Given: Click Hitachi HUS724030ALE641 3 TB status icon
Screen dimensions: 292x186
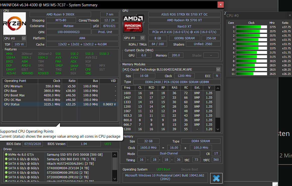Looking at the screenshot, I should point(6,163).
